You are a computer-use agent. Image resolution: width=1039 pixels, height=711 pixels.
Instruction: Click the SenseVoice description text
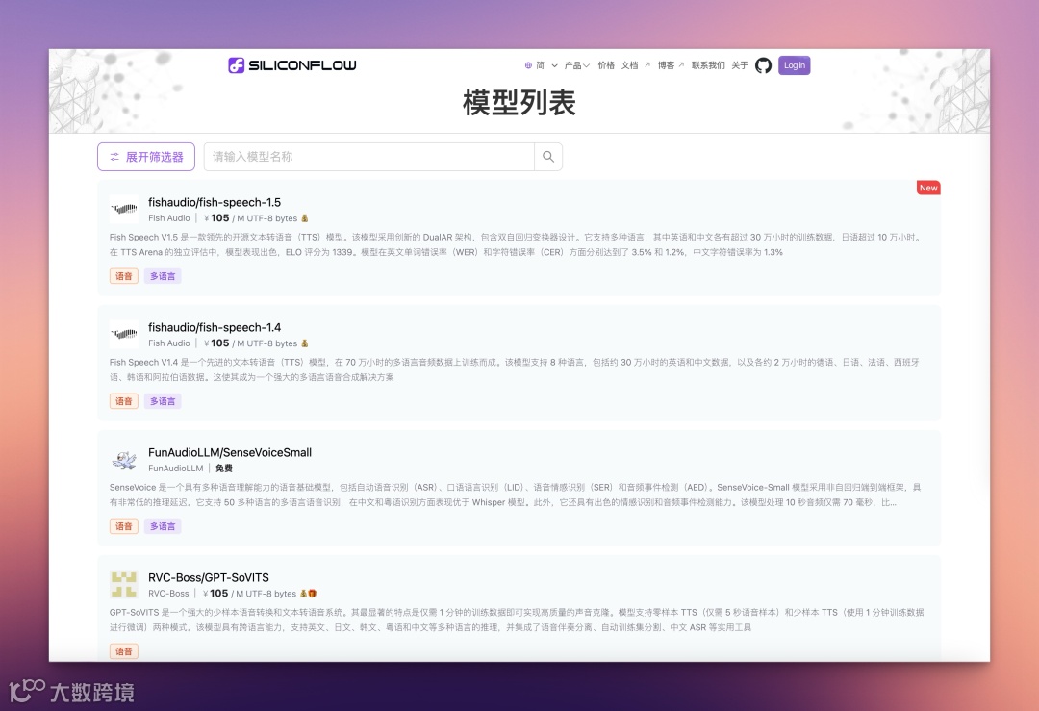pos(515,495)
